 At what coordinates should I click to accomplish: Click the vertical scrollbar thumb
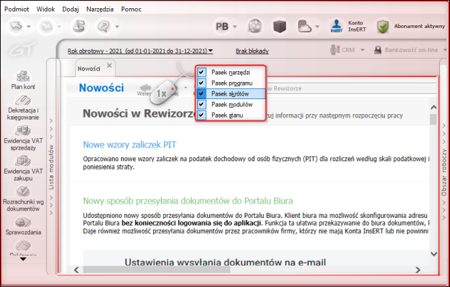(434, 120)
